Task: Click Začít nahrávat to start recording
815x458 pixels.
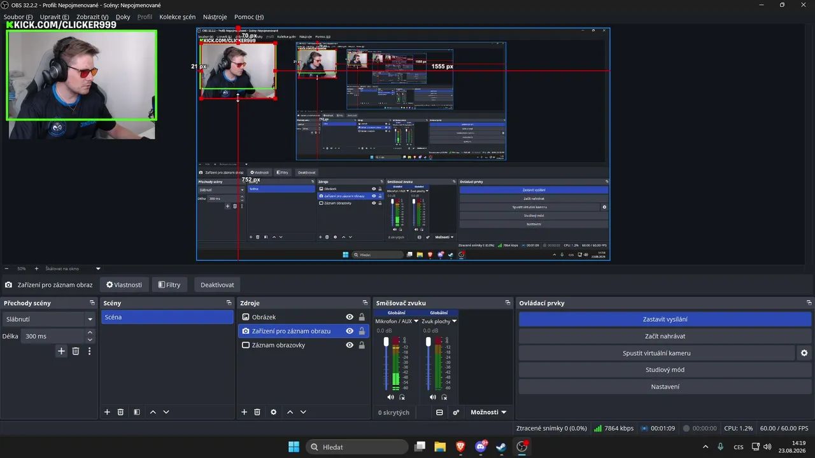Action: pos(665,336)
